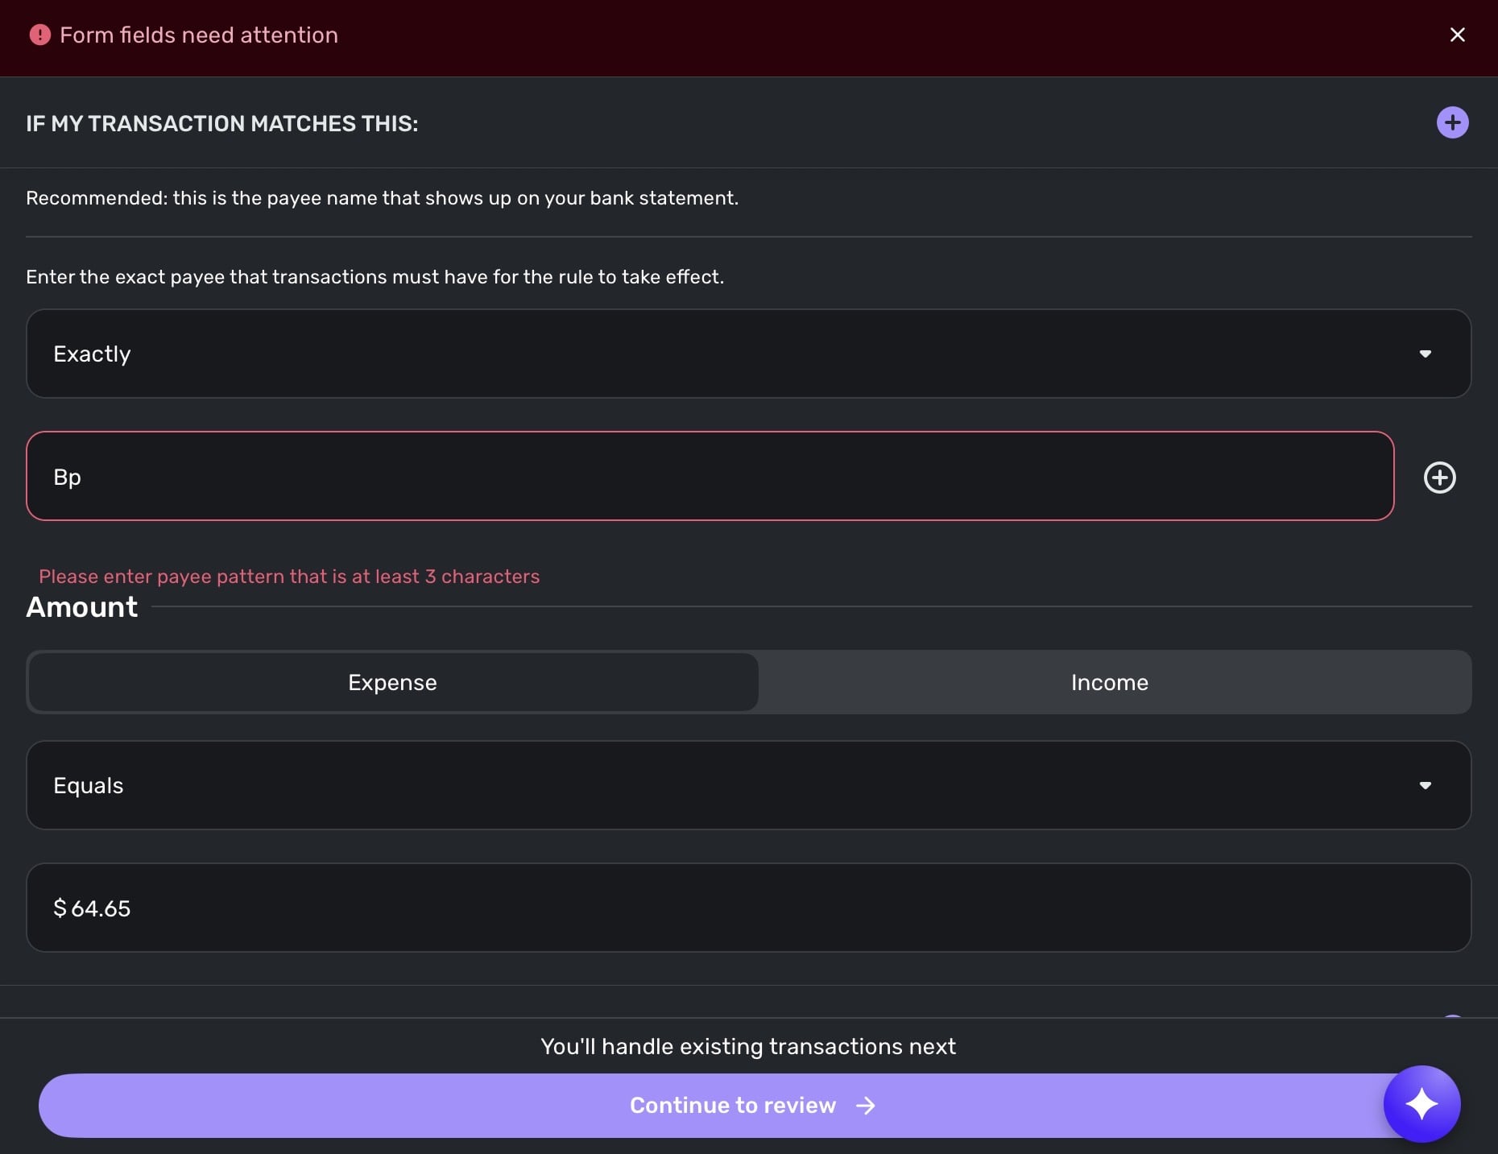This screenshot has width=1498, height=1154.
Task: Open the Exactly payee match dropdown
Action: (725, 354)
